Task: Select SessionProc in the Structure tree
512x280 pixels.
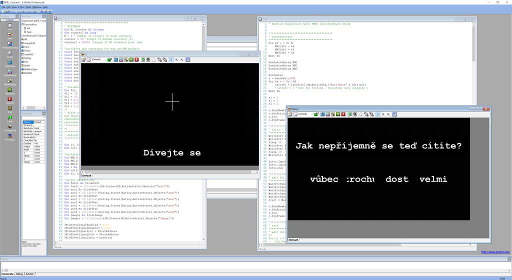Action: (30, 24)
